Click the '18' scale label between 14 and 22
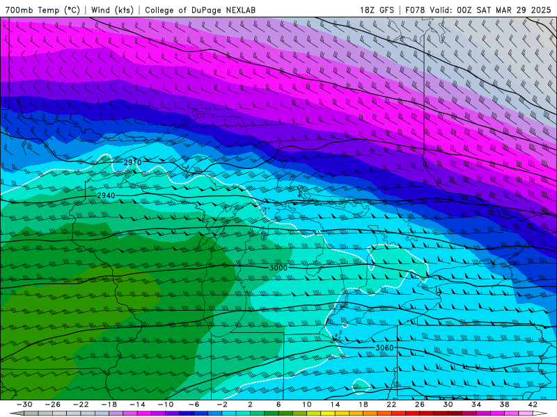 pos(363,404)
